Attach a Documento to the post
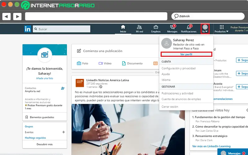This screenshot has width=248, height=155. click(132, 64)
